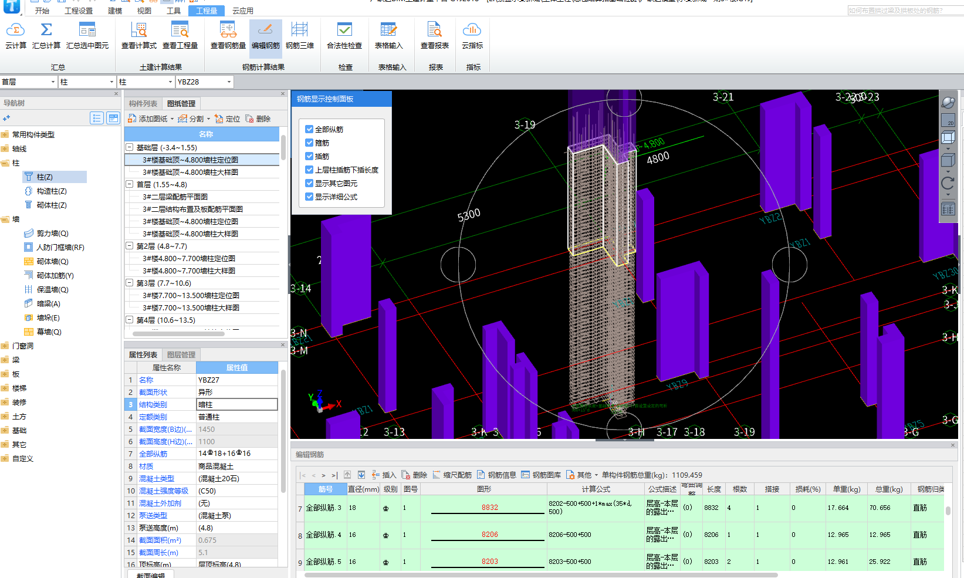Open the 建模 ribbon tab
964x578 pixels.
click(x=115, y=11)
